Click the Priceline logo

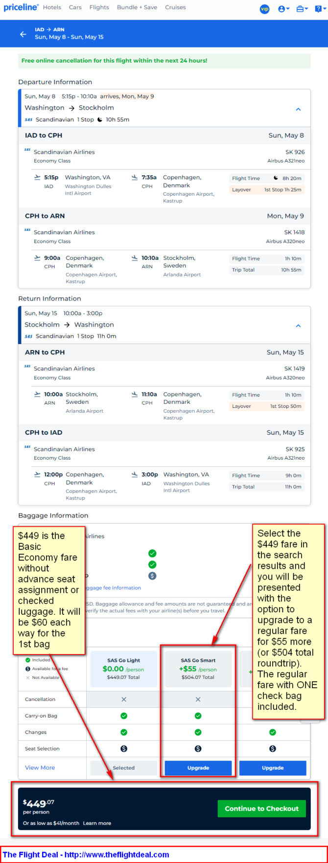click(x=21, y=7)
